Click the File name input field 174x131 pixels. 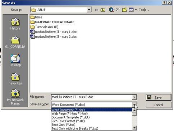[92, 97]
